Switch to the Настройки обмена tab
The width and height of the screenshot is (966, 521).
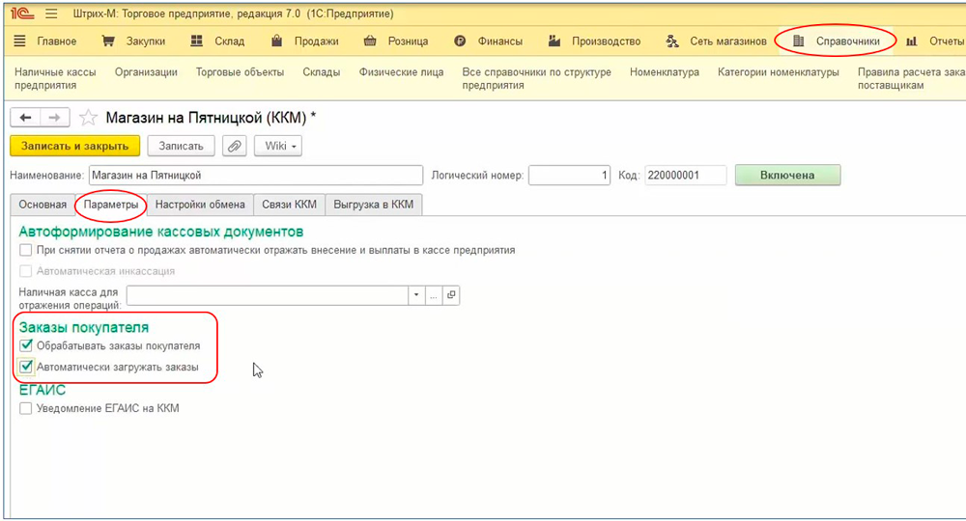pos(200,205)
